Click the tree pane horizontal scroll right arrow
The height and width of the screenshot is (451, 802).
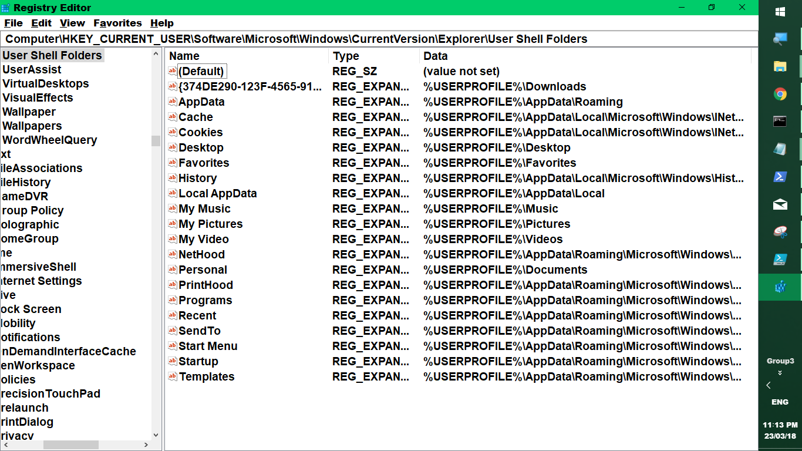pos(147,445)
